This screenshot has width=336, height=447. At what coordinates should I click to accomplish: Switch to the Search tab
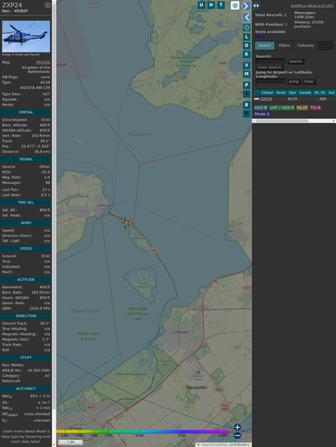pos(265,46)
